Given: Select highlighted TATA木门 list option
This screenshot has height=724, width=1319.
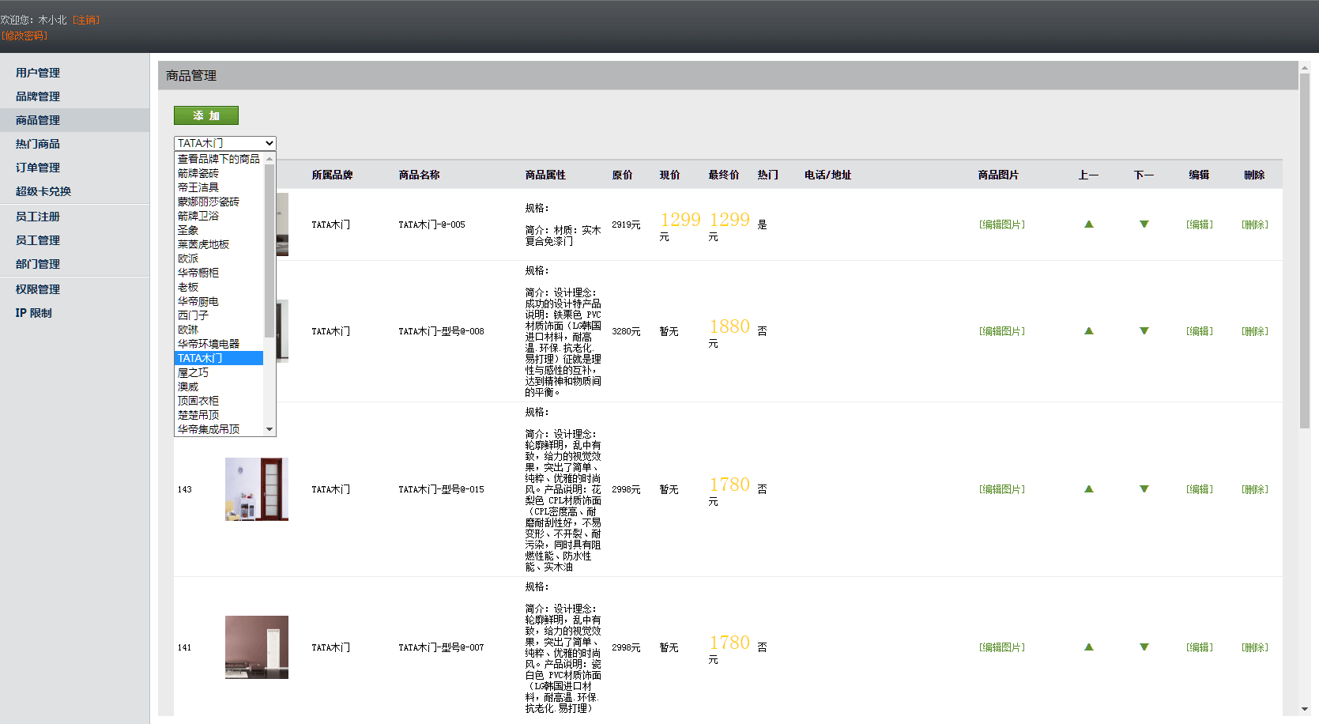Looking at the screenshot, I should pos(219,358).
